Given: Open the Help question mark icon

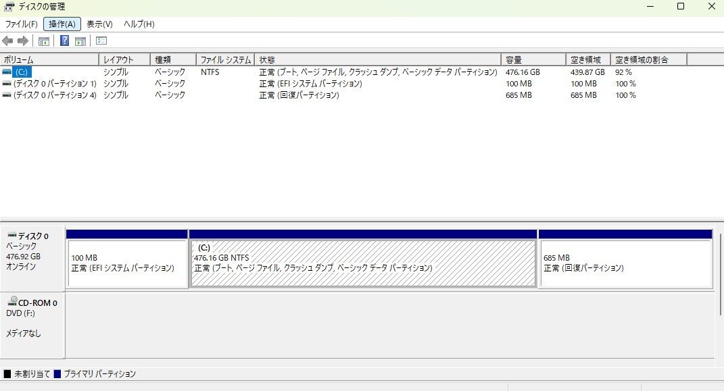Looking at the screenshot, I should pos(65,41).
